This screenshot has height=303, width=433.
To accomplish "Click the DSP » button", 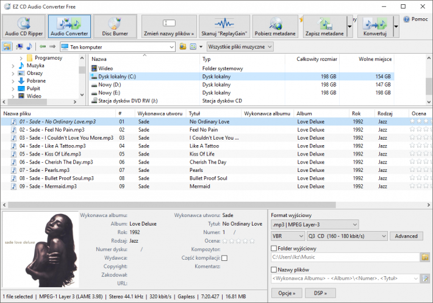I will tap(320, 293).
